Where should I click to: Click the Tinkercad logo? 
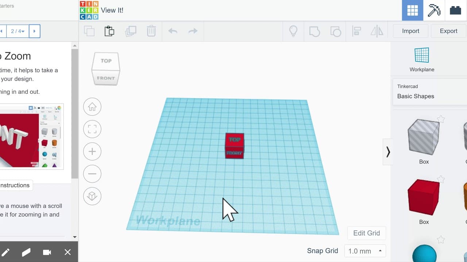tap(89, 10)
